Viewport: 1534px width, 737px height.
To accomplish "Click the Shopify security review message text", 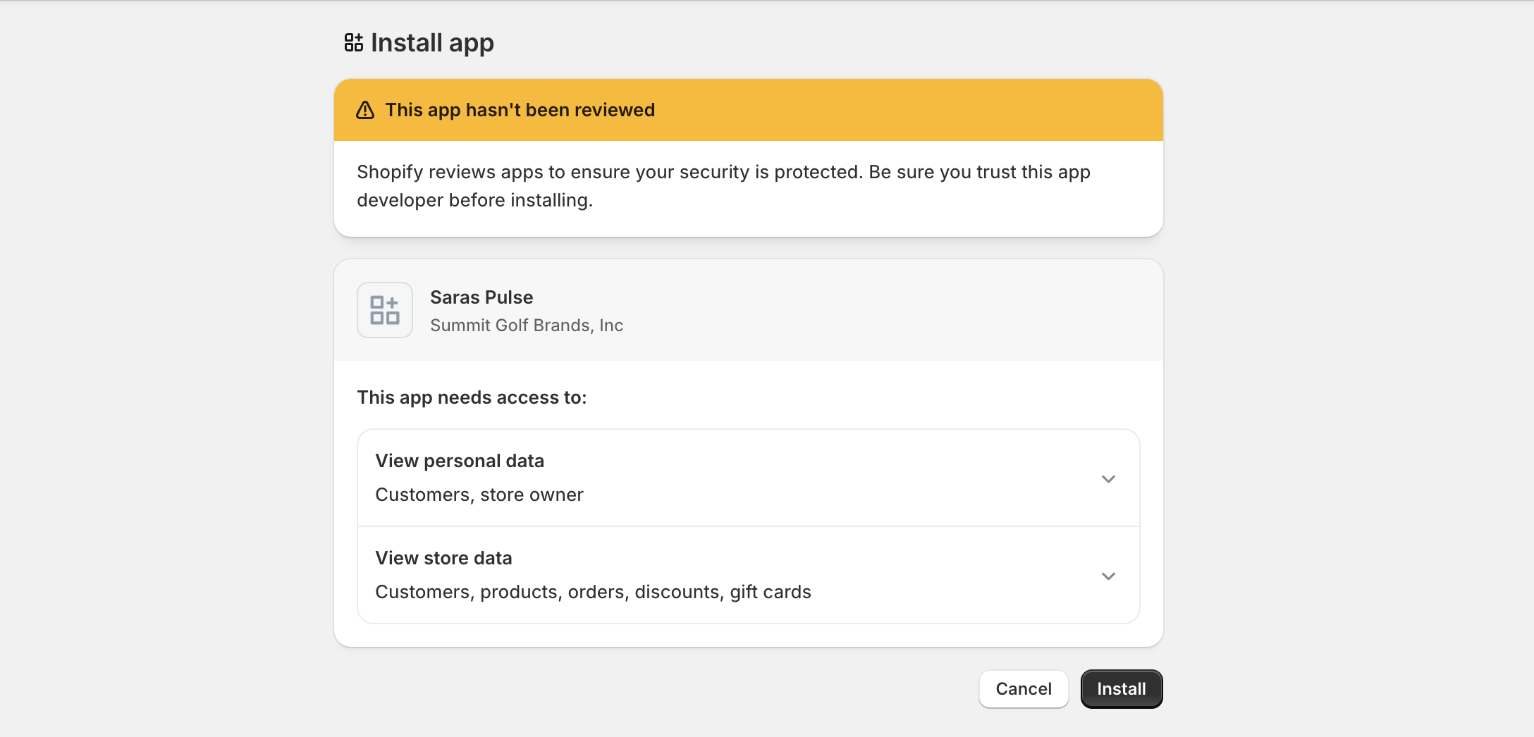I will coord(723,186).
